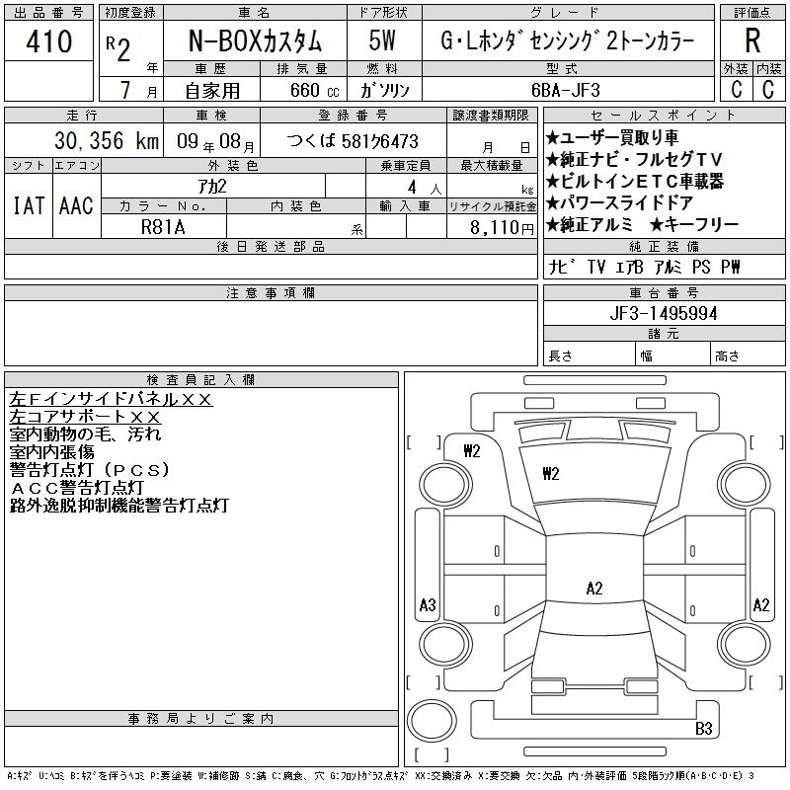This screenshot has height=790, width=790.
Task: Select inspector note ACC警告灯点灯
Action: tap(77, 487)
